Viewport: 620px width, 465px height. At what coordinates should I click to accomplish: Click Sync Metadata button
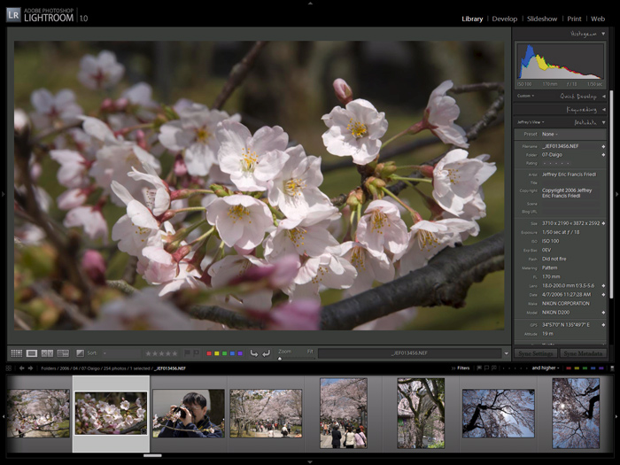583,353
